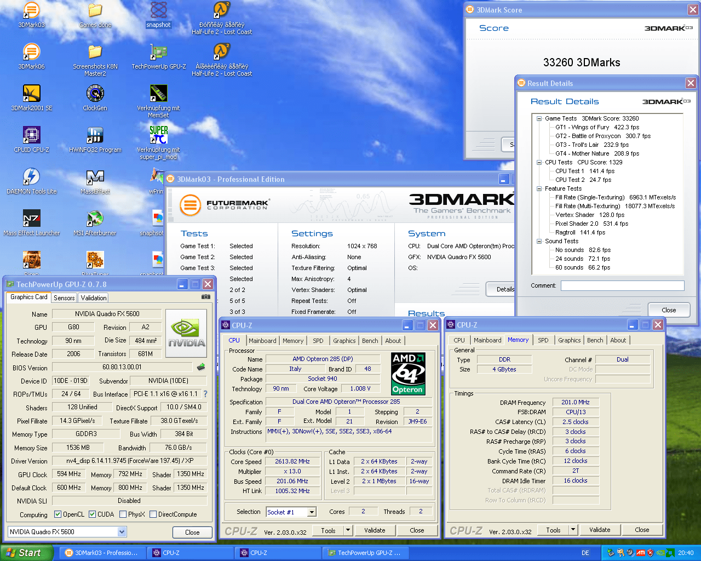This screenshot has height=561, width=701.
Task: Click Bus Interface question mark icon
Action: click(x=205, y=393)
